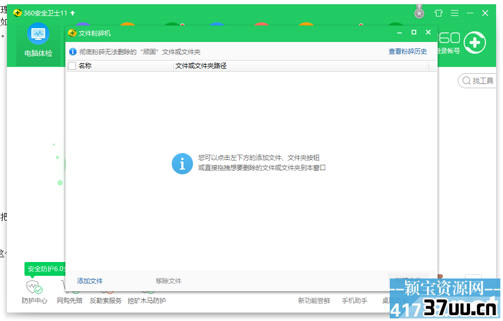
Task: Click the 或直接拖拽想要删除的文件 hint text
Action: [262, 168]
